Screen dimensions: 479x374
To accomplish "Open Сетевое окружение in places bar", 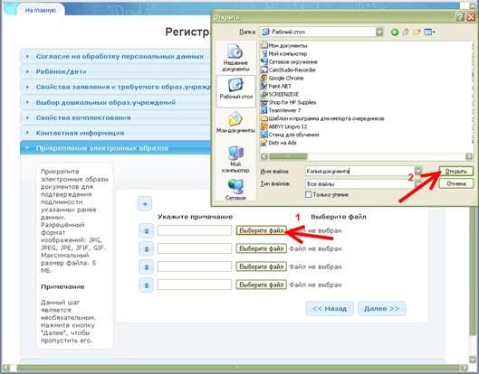I will point(235,190).
